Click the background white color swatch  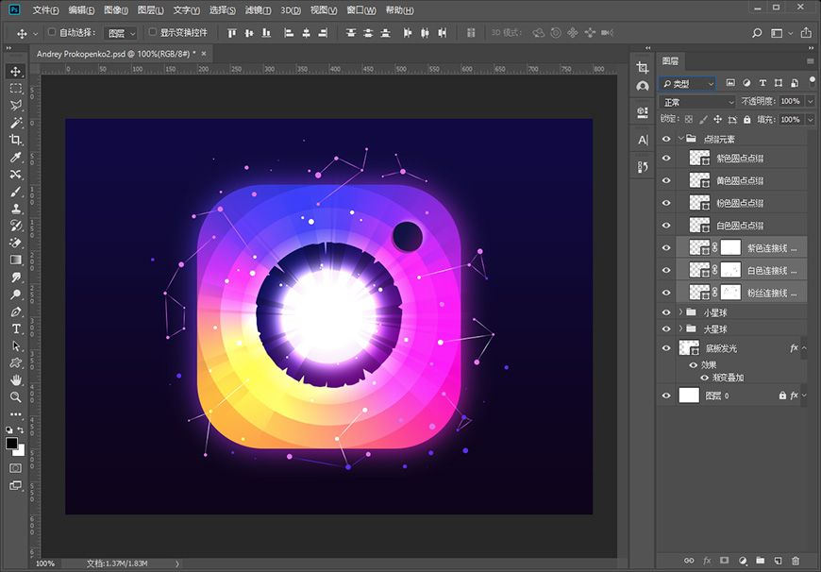pyautogui.click(x=21, y=451)
